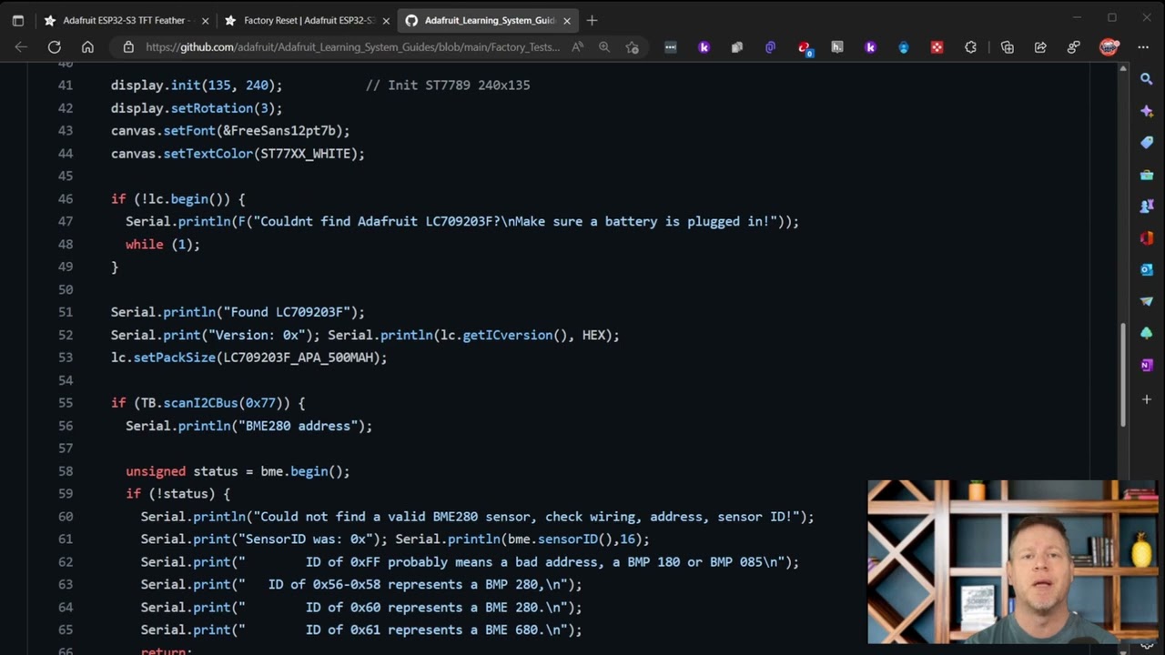Click the github.com address bar URL
1165x655 pixels.
pos(352,47)
